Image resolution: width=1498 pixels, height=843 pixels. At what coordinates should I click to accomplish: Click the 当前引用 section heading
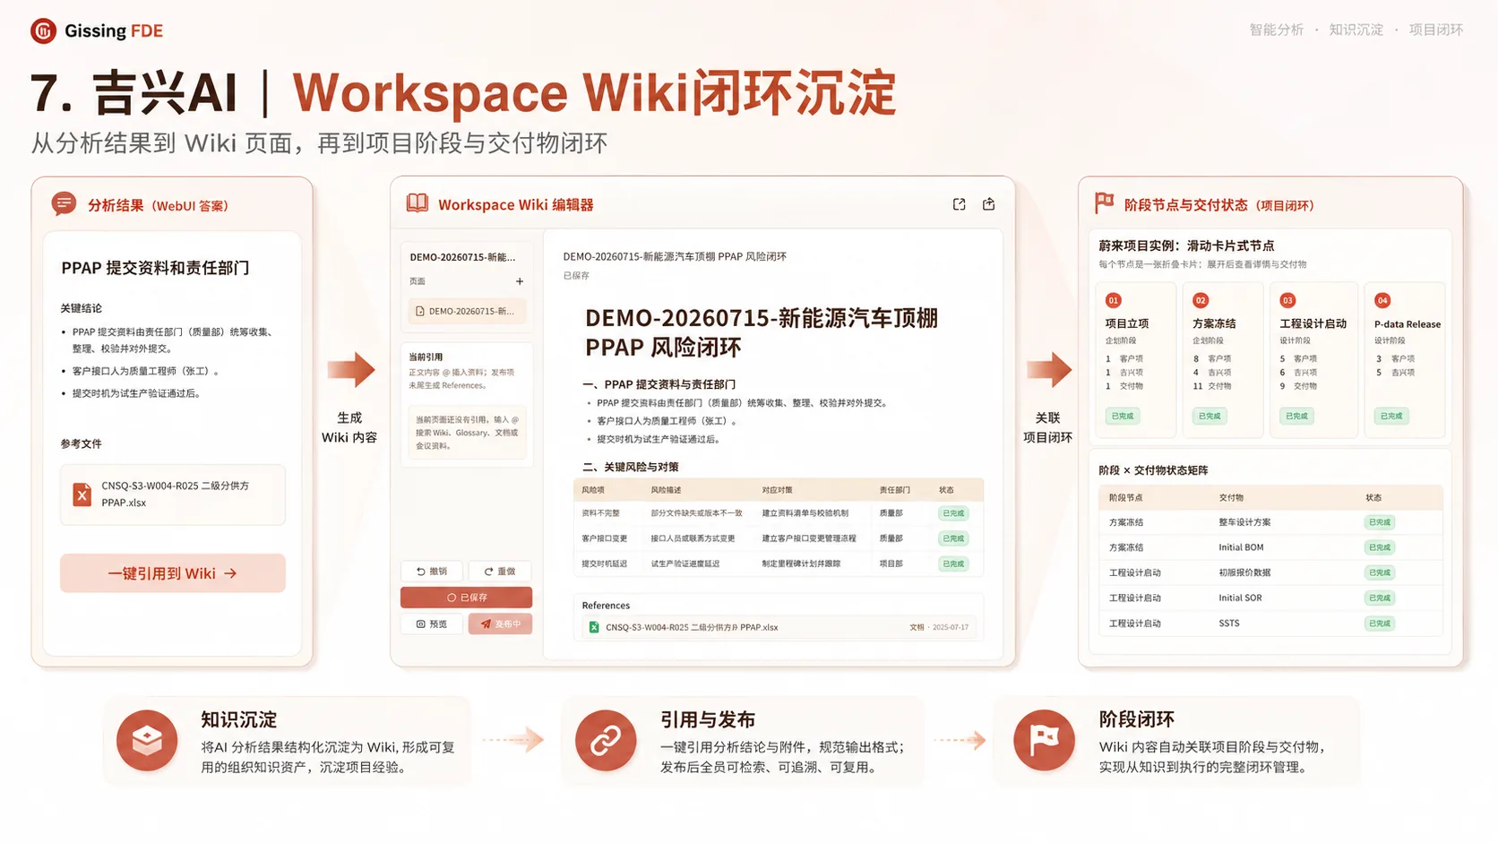pos(426,357)
